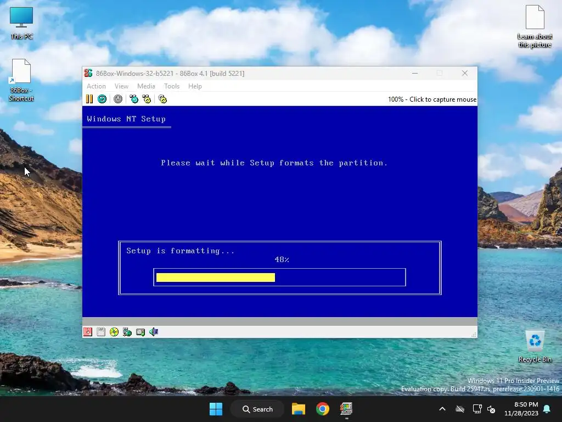Screen dimensions: 562x422
Task: Open notifications via the bell icon
Action: [547, 409]
